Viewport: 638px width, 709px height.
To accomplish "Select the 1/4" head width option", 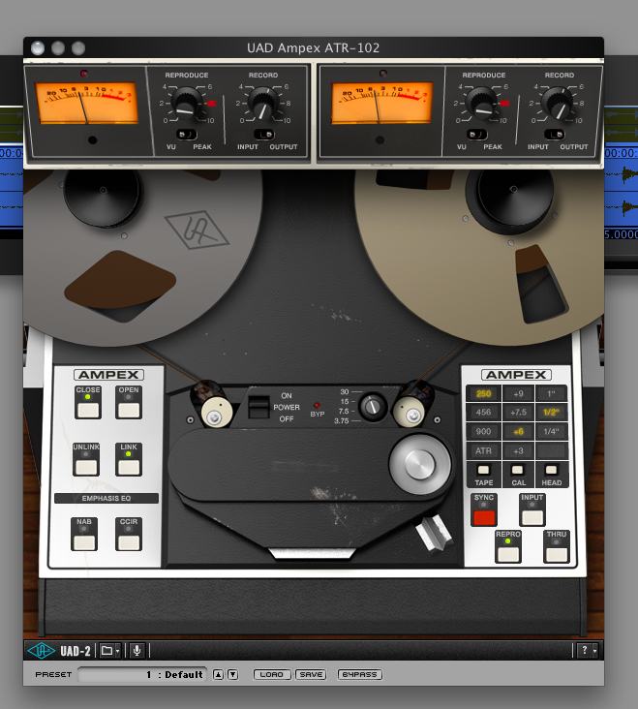I will click(551, 432).
